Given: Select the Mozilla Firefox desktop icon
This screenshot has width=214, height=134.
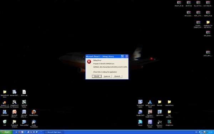Looking at the screenshot, I should [34, 113].
